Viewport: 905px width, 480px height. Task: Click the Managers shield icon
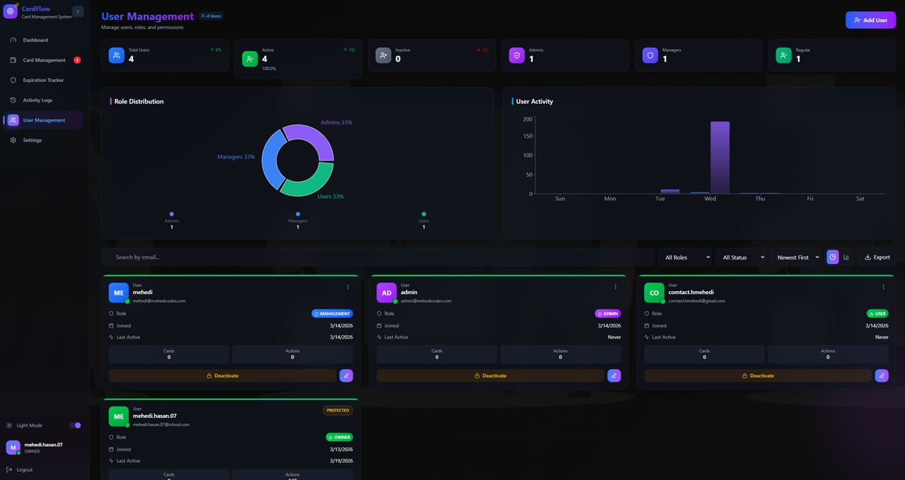[650, 55]
